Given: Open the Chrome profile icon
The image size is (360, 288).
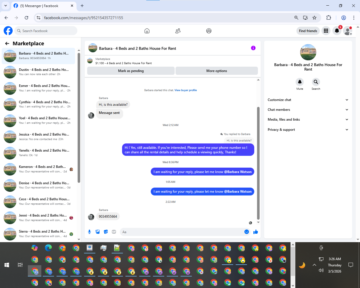Looking at the screenshot, I should (x=344, y=18).
